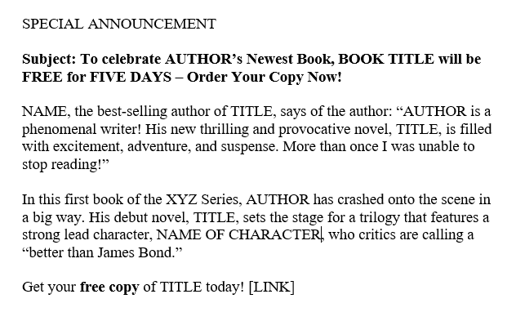This screenshot has width=525, height=321.
Task: Click the text NAME OF CHARACTER
Action: (238, 235)
